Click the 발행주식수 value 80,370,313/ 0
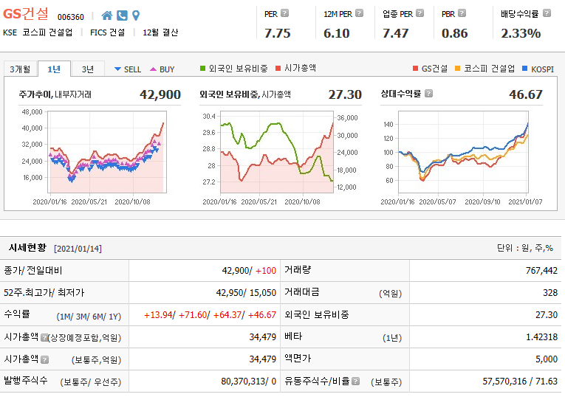The height and width of the screenshot is (397, 565). point(249,382)
